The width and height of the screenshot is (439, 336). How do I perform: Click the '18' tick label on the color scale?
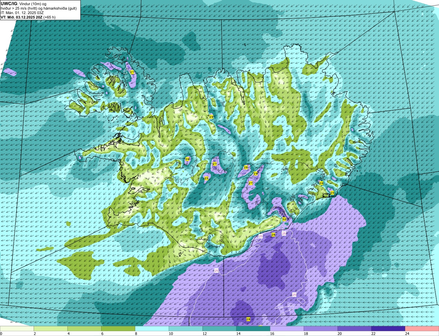point(306,334)
